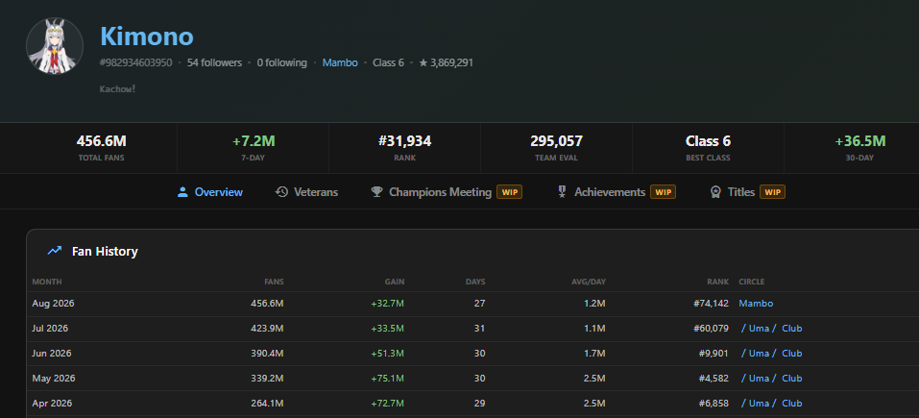Click the MONTH column header
Viewport: 919px width, 418px height.
coord(47,282)
